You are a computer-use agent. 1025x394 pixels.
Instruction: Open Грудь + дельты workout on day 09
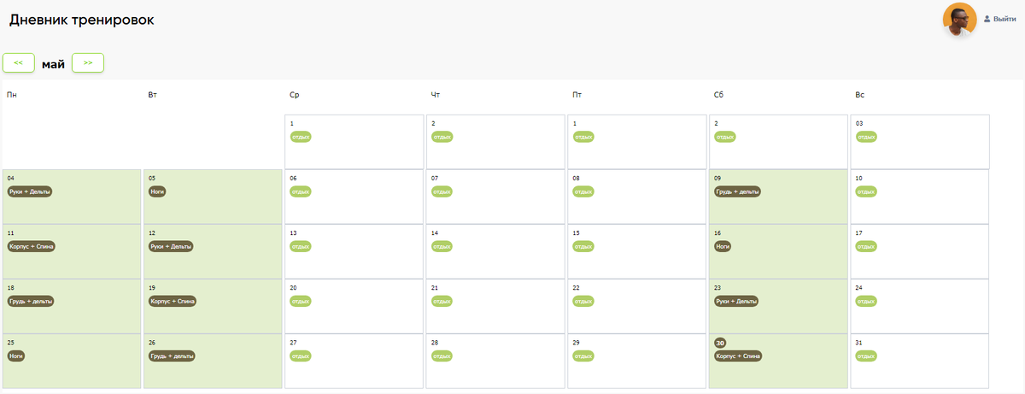pos(737,191)
